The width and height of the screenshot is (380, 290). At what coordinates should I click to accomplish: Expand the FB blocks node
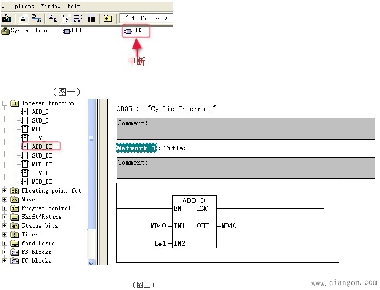[5, 252]
